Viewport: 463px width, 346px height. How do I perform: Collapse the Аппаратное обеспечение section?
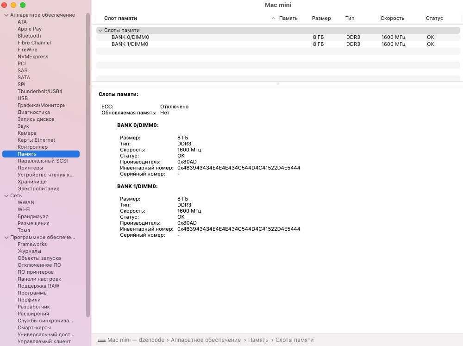click(x=6, y=15)
